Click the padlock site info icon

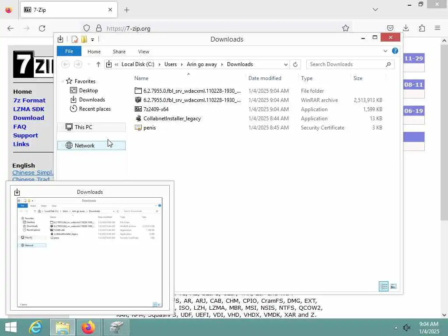pos(99,28)
